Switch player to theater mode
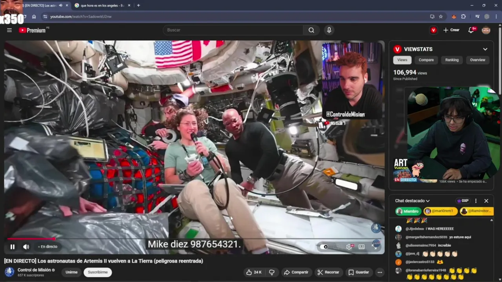The height and width of the screenshot is (282, 502). tap(362, 247)
